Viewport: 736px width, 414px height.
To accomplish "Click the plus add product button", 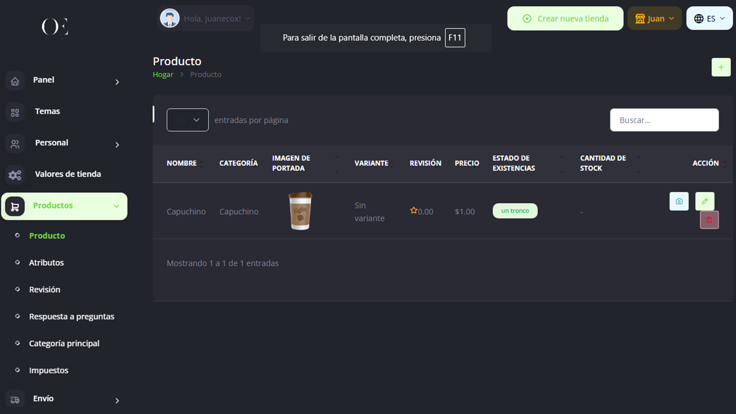I will pos(721,67).
